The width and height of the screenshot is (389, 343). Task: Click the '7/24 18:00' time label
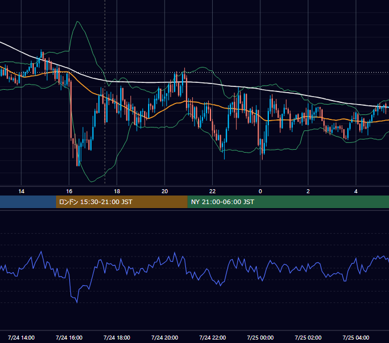click(x=117, y=337)
